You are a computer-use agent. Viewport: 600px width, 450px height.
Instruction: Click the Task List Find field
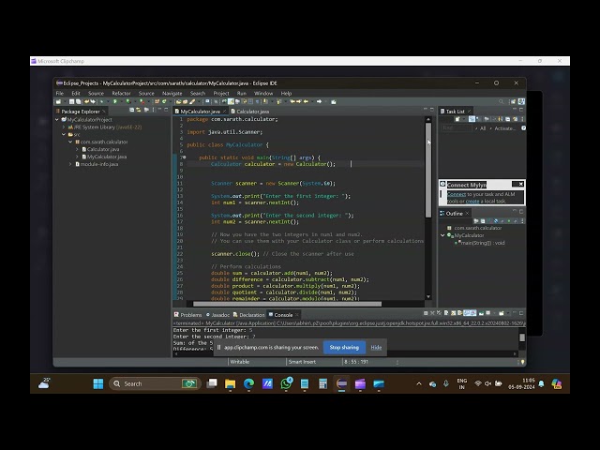[x=457, y=128]
